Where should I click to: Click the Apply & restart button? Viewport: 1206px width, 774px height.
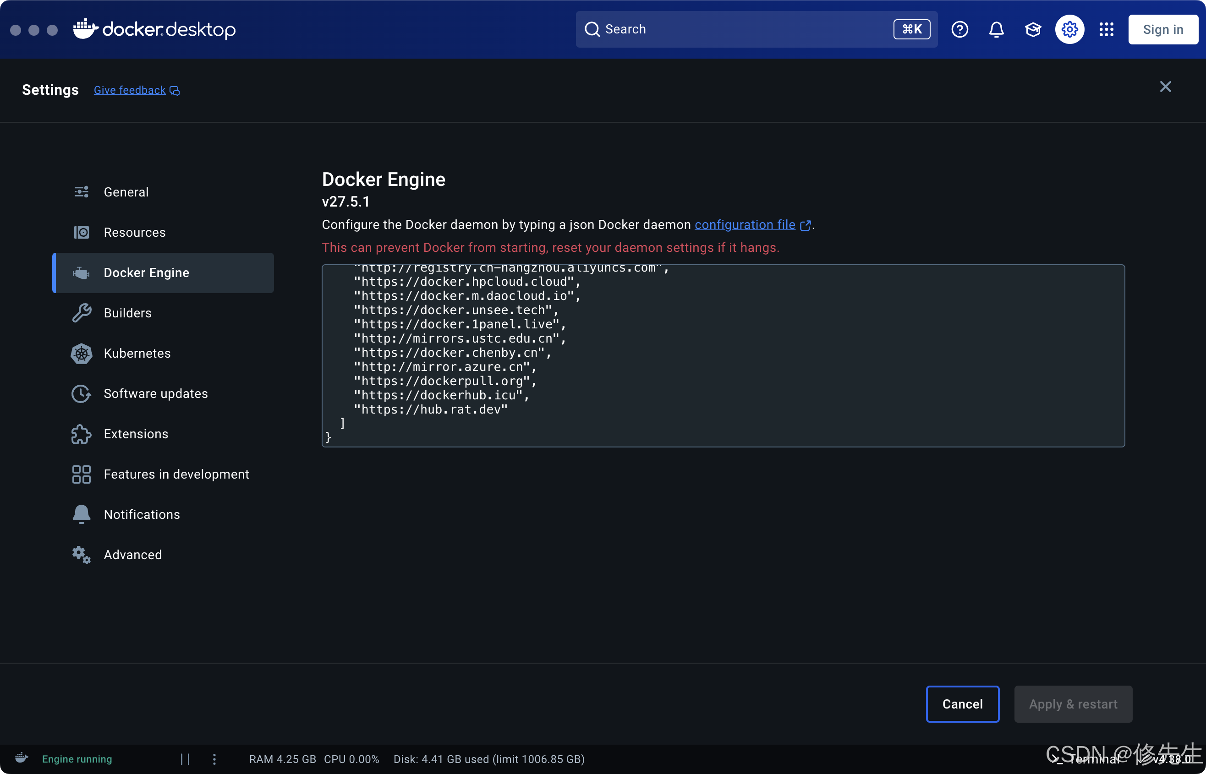1073,703
